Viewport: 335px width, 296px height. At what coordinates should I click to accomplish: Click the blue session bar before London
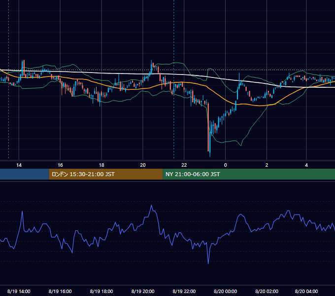point(25,174)
